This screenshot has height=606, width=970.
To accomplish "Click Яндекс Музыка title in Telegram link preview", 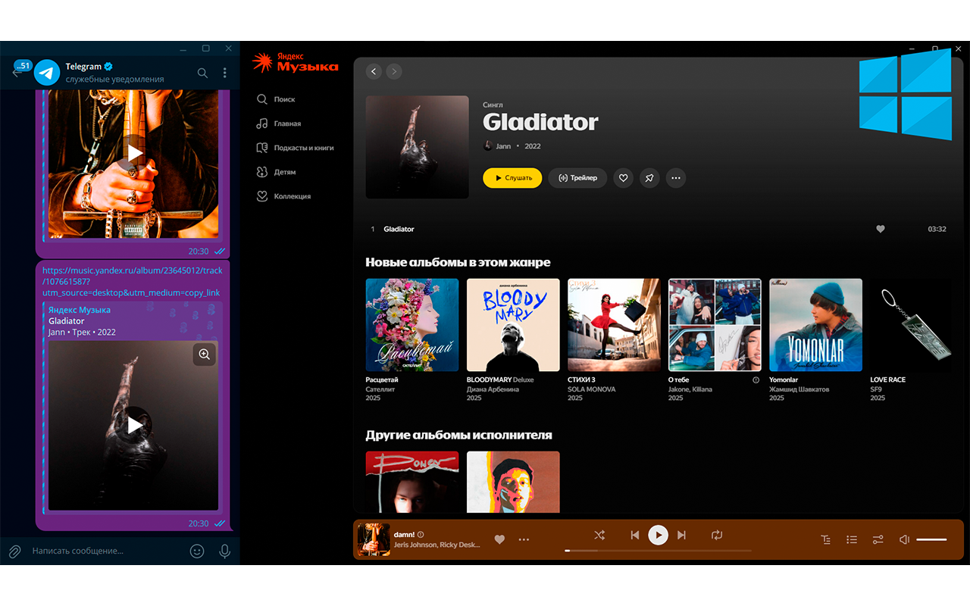I will [x=80, y=310].
